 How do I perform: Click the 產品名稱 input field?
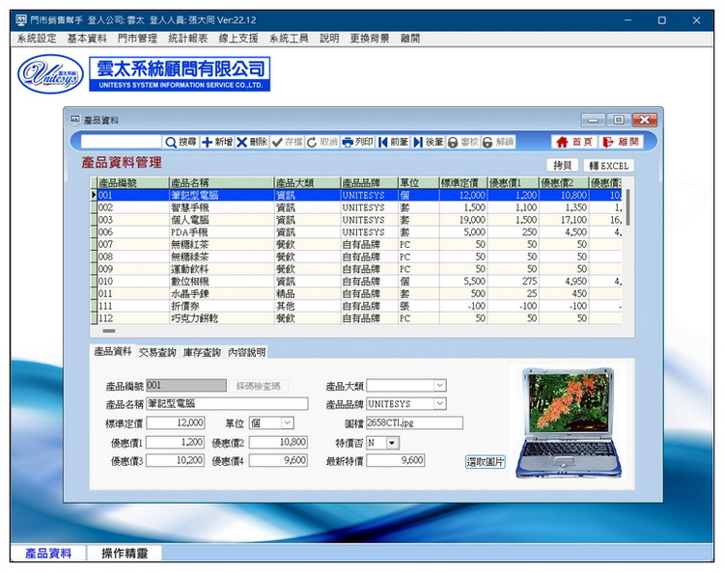226,404
